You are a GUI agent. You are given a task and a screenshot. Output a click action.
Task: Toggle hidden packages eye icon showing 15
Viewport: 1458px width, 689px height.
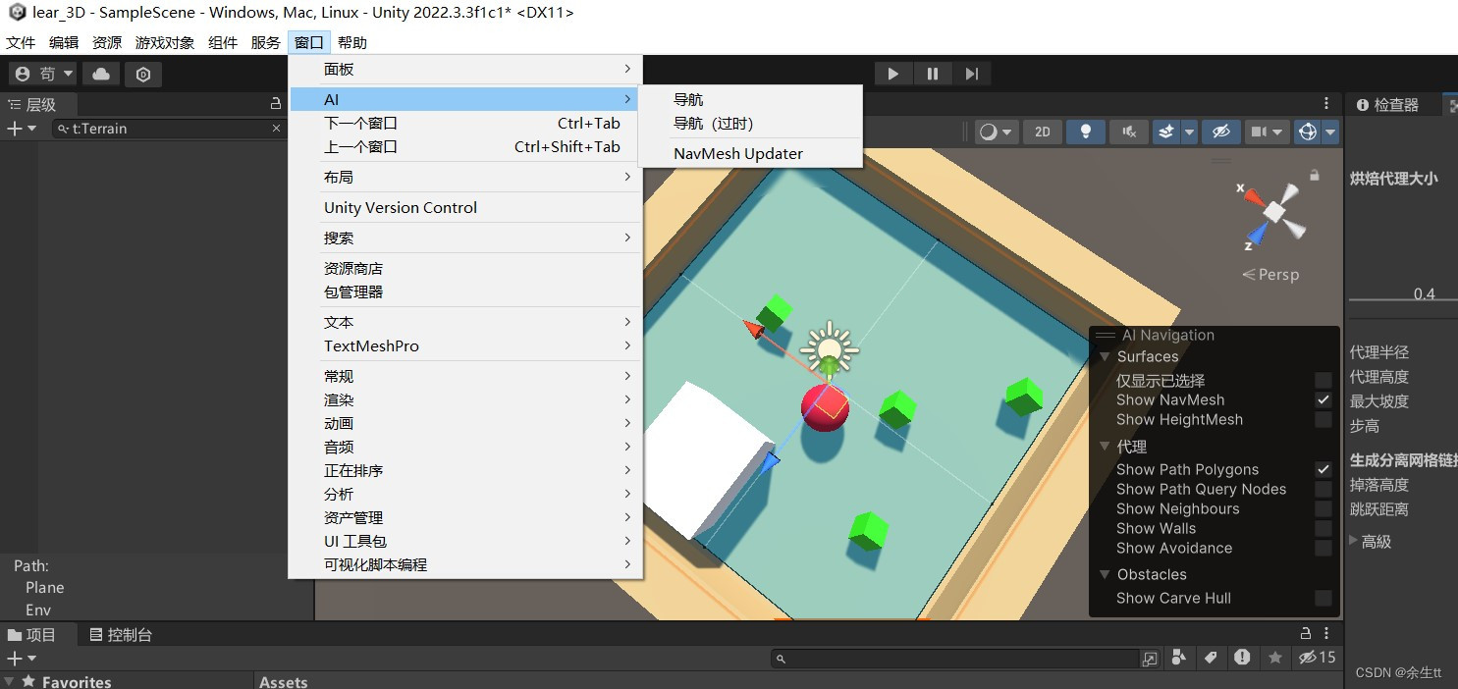pyautogui.click(x=1317, y=658)
